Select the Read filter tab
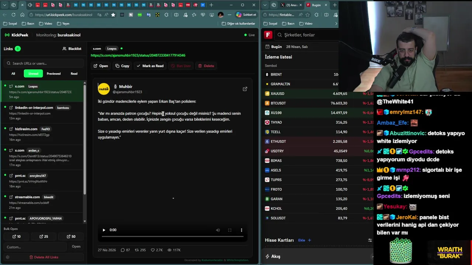 [74, 74]
